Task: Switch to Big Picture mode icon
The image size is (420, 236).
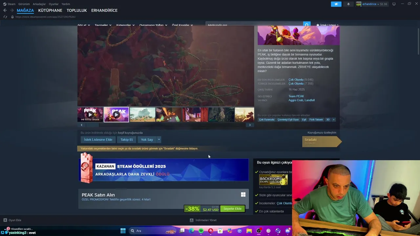Action: coord(394,4)
